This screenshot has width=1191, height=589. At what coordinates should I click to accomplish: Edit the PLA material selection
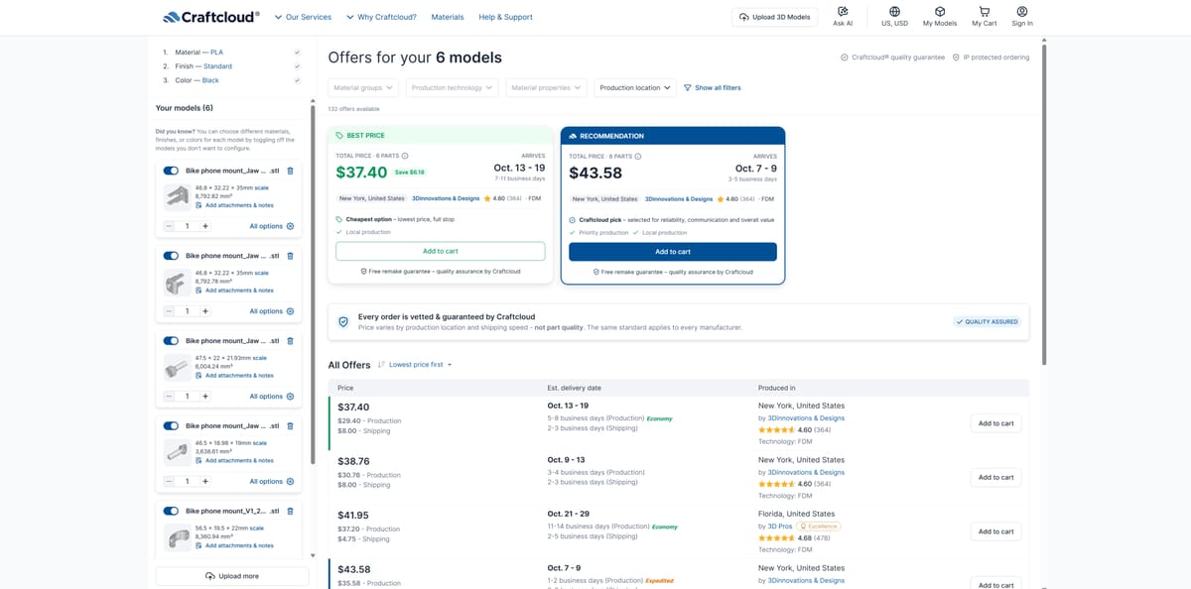coord(216,52)
